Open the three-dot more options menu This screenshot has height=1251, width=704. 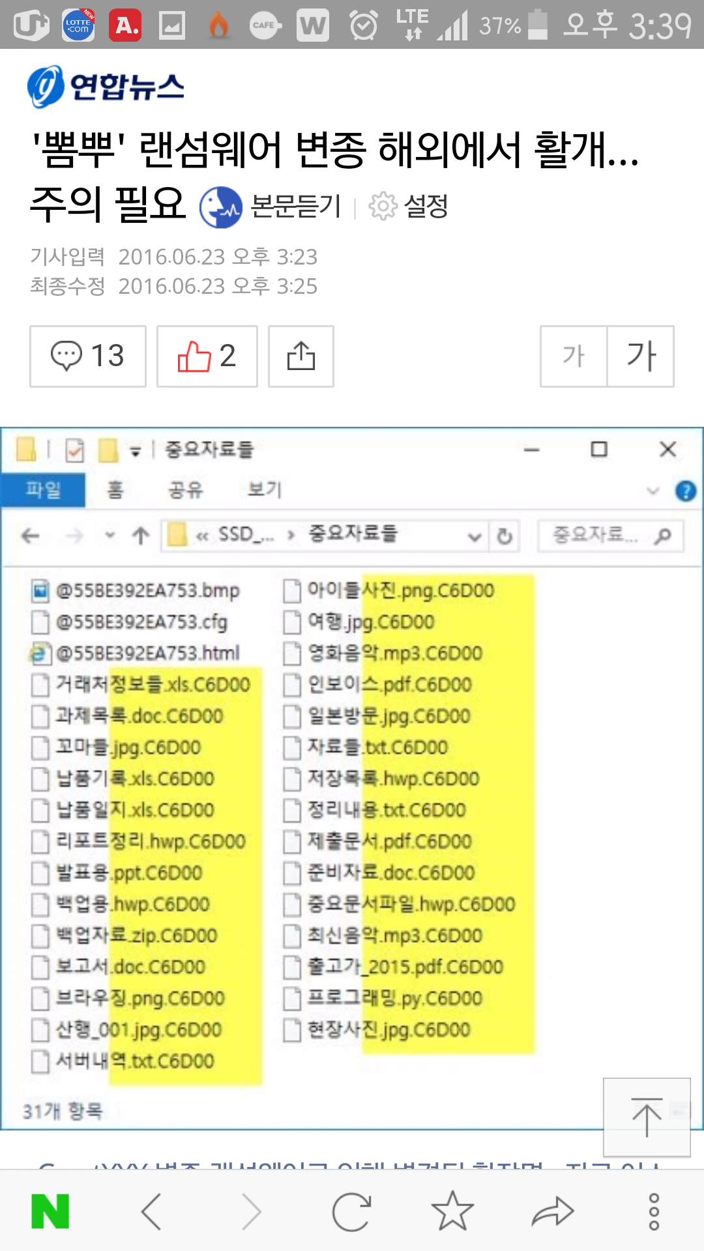[654, 1211]
